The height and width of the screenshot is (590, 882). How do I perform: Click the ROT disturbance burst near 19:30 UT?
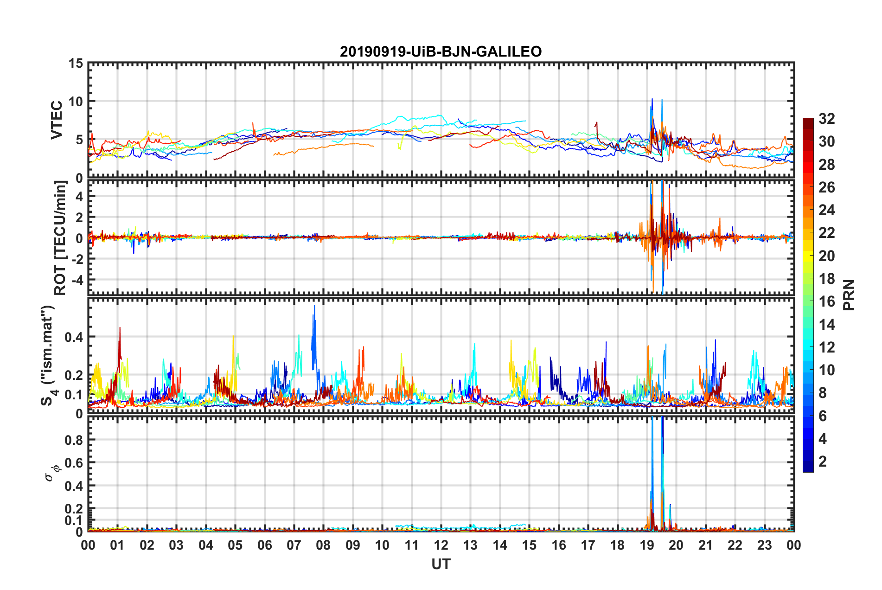662,237
